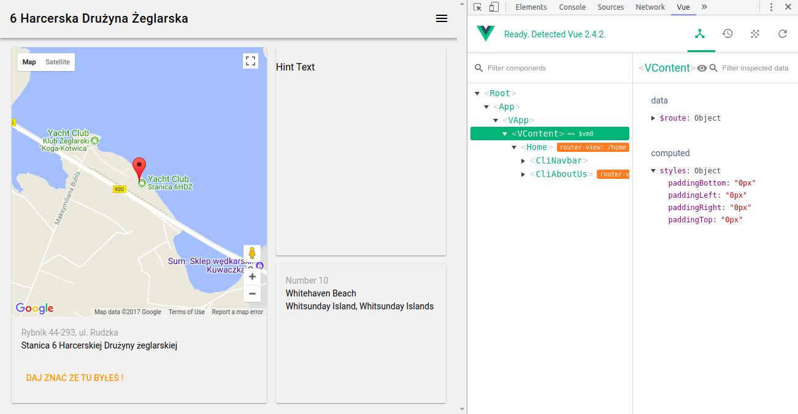
Task: Collapse the VApp tree node
Action: click(x=496, y=120)
